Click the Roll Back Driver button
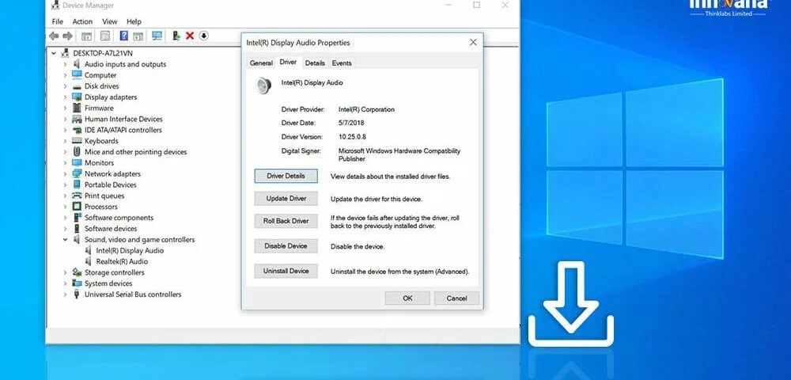Viewport: 791px width, 380px height. pos(286,221)
